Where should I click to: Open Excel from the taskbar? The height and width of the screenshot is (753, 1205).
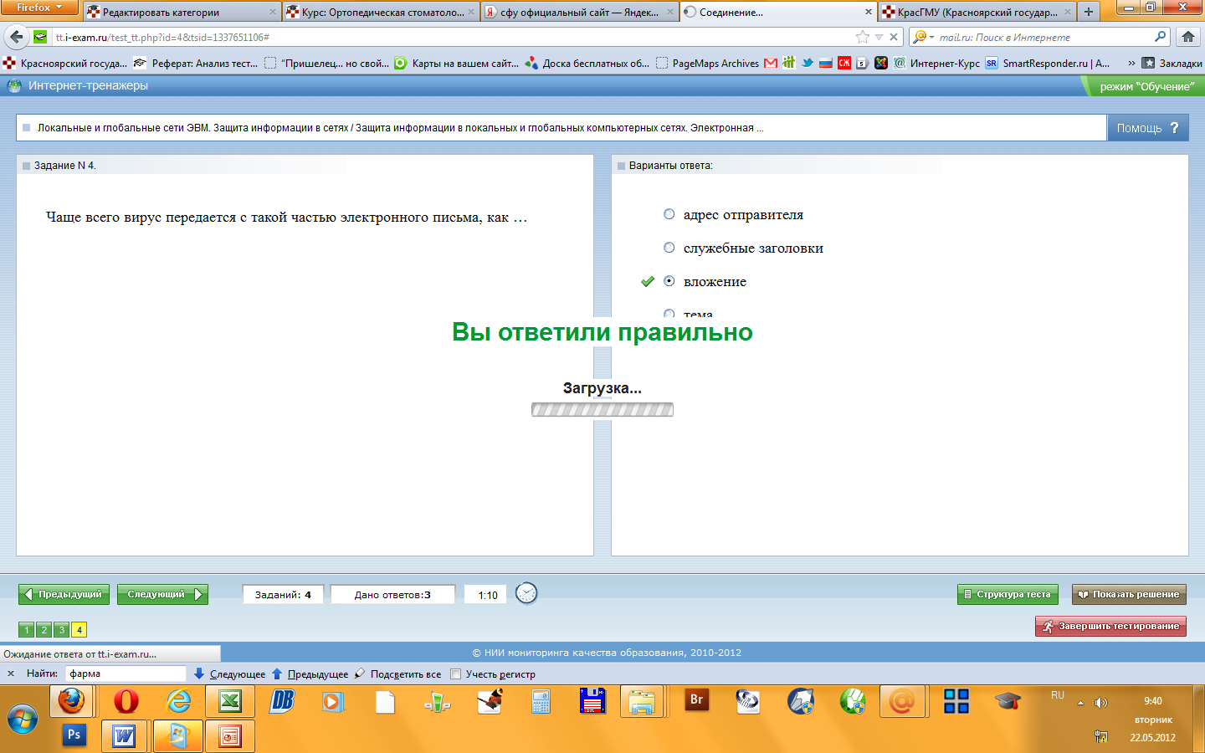tap(229, 701)
